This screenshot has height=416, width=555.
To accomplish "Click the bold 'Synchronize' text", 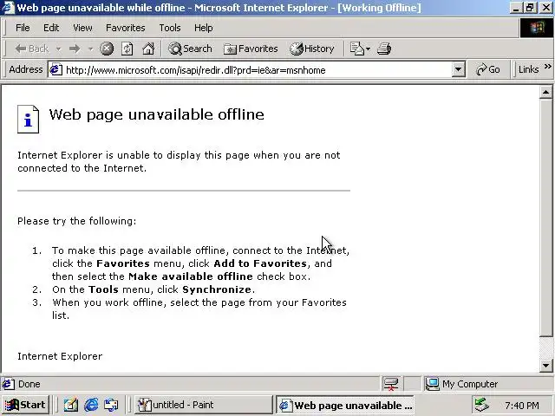I will (x=217, y=289).
